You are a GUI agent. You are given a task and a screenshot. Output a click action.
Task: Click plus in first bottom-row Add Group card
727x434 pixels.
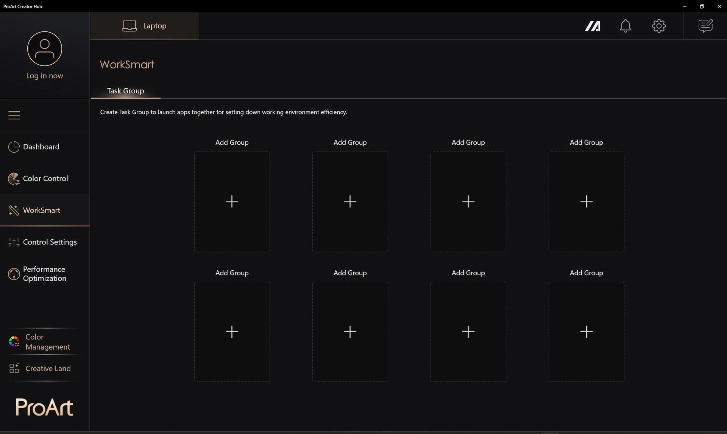click(232, 332)
